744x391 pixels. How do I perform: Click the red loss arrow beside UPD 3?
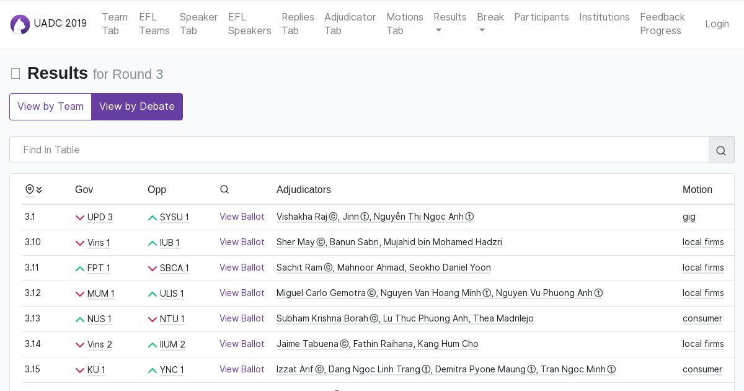click(80, 218)
